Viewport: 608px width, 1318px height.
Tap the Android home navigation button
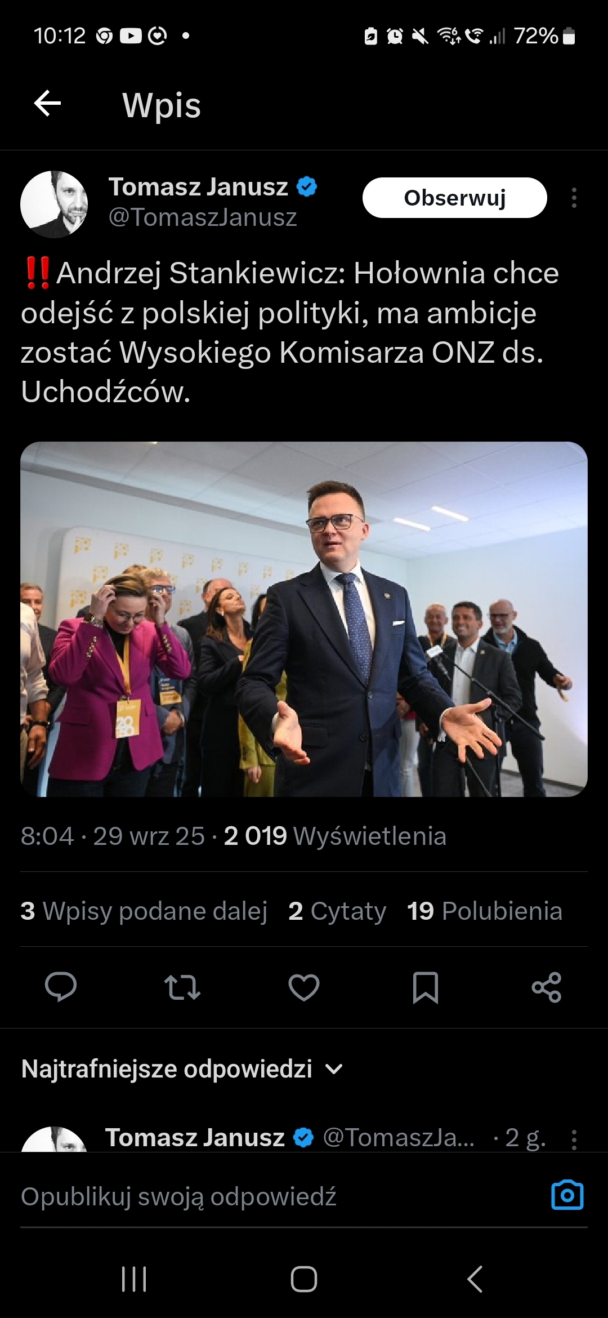tap(304, 1279)
